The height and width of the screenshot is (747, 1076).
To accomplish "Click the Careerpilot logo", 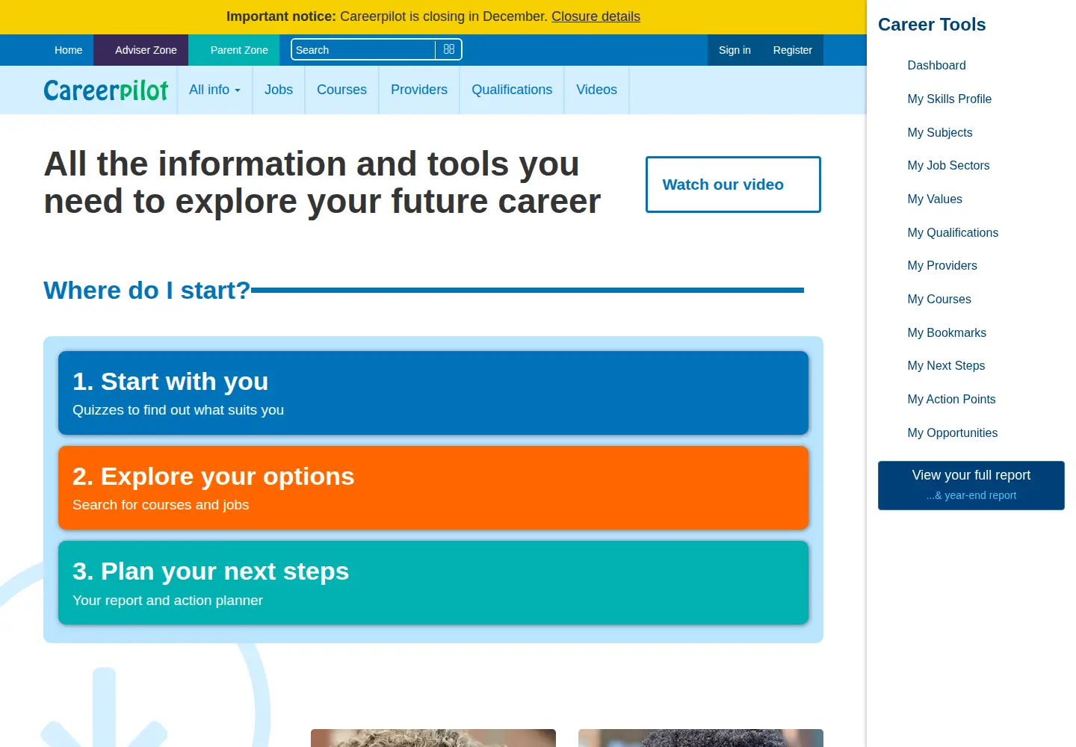I will coord(106,90).
